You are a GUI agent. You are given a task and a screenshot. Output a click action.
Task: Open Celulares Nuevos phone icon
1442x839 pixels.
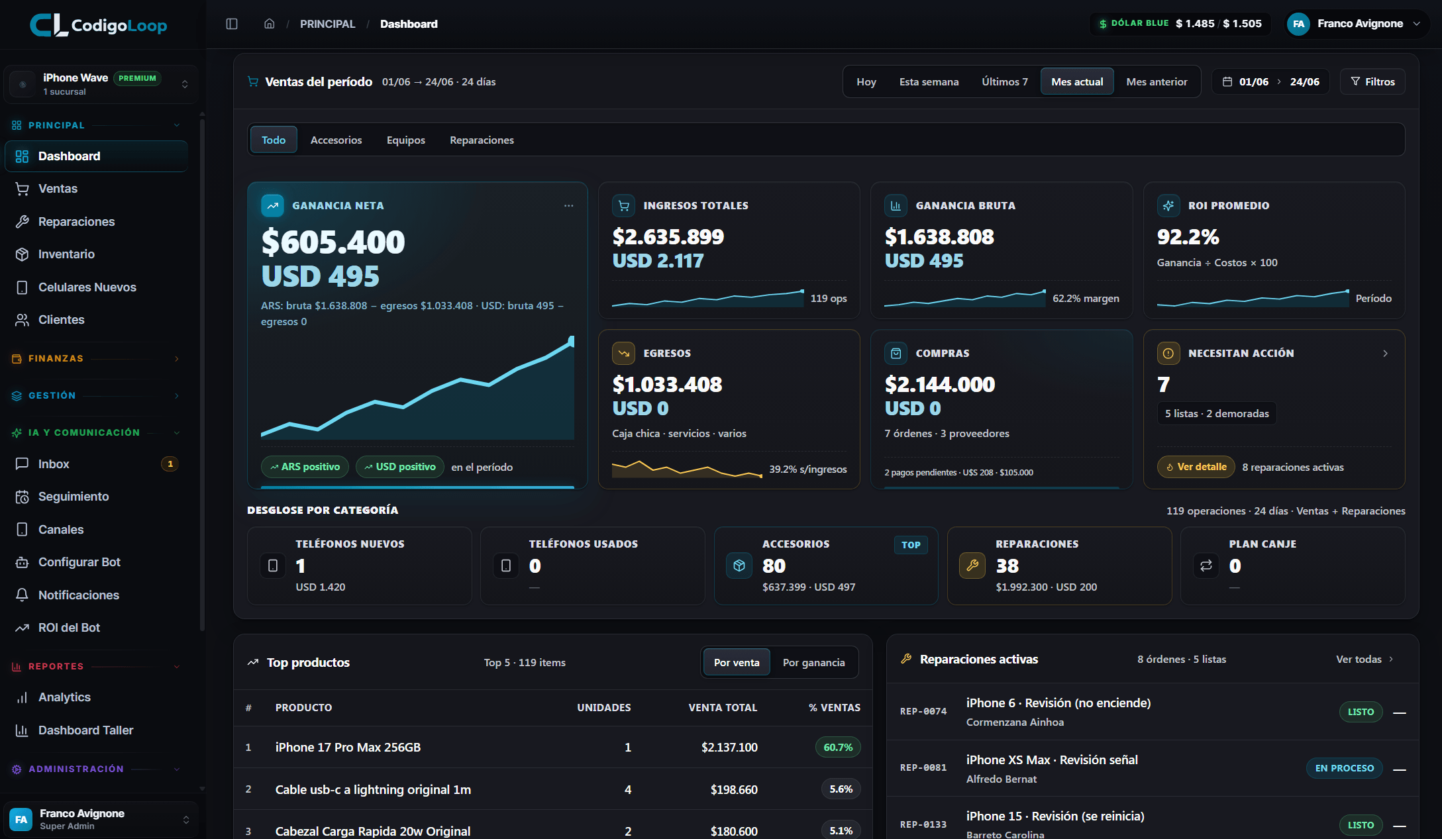22,287
